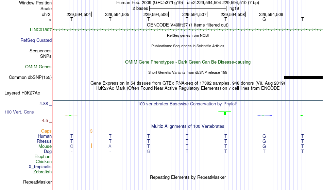Click the H3K27Ac Mark ENCODE track title
Image resolution: width=323 pixels, height=190 pixels.
[x=188, y=88]
